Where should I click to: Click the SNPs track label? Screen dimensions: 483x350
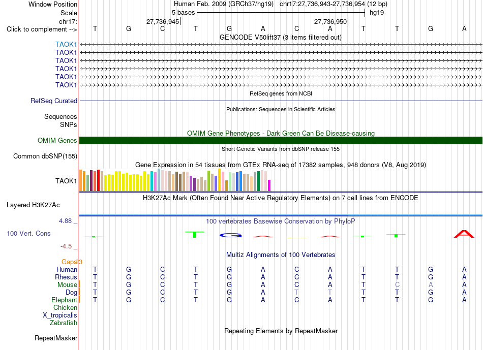(x=69, y=124)
